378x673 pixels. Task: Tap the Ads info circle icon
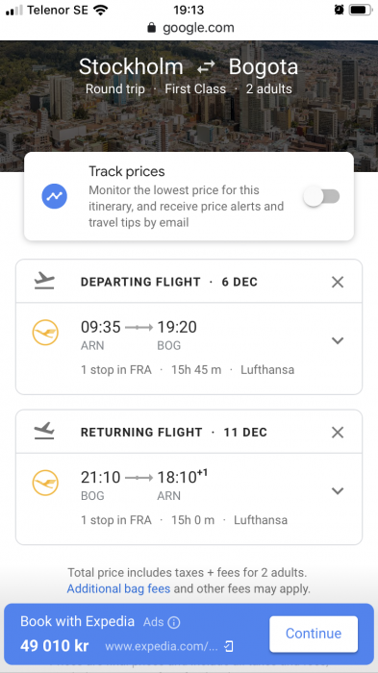[x=174, y=622]
